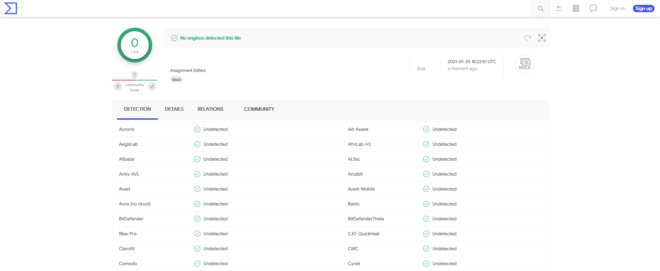Screen dimensions: 660x271
Task: Click the upload file icon
Action: point(559,9)
